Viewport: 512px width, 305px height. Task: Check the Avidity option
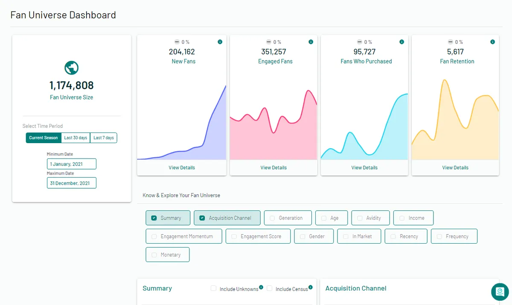pyautogui.click(x=360, y=218)
